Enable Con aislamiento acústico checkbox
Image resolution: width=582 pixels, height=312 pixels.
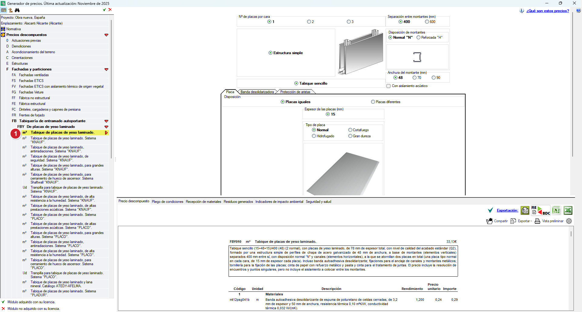389,86
